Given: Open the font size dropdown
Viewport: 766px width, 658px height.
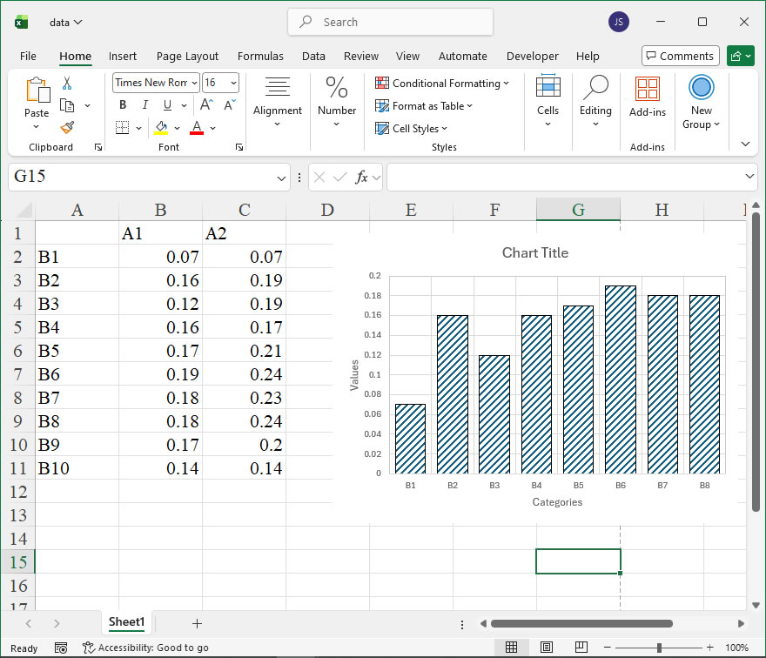Looking at the screenshot, I should tap(232, 83).
